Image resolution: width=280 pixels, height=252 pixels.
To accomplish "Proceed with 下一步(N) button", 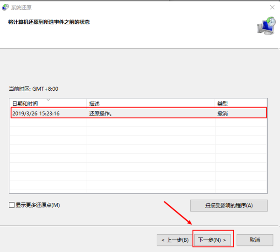I will (x=212, y=240).
